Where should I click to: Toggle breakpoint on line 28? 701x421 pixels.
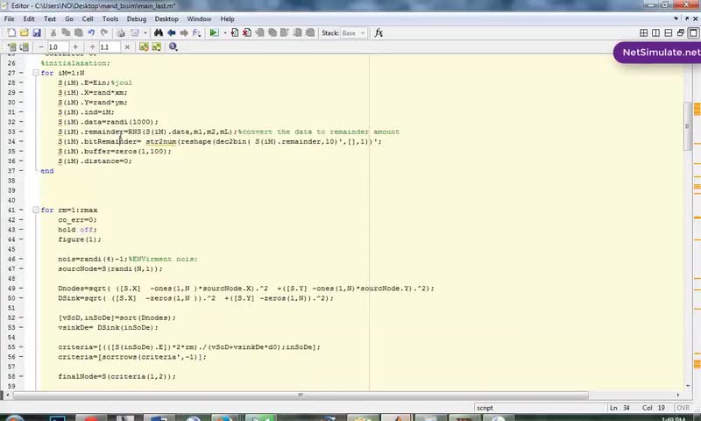tap(21, 82)
